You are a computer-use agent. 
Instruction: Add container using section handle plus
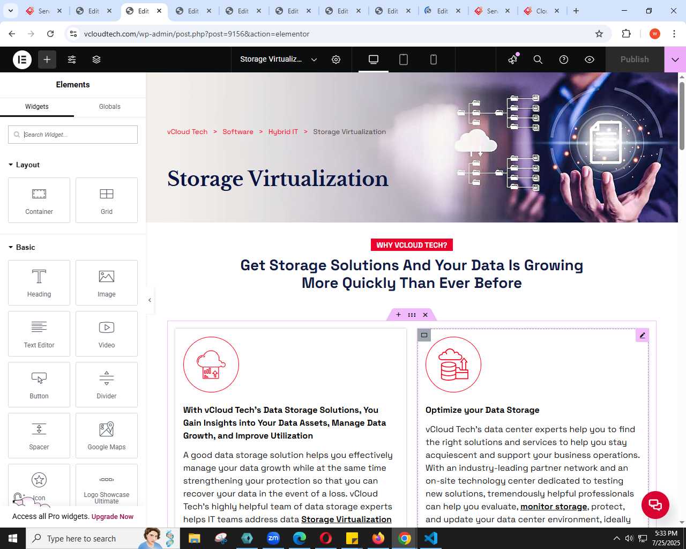[x=398, y=315]
